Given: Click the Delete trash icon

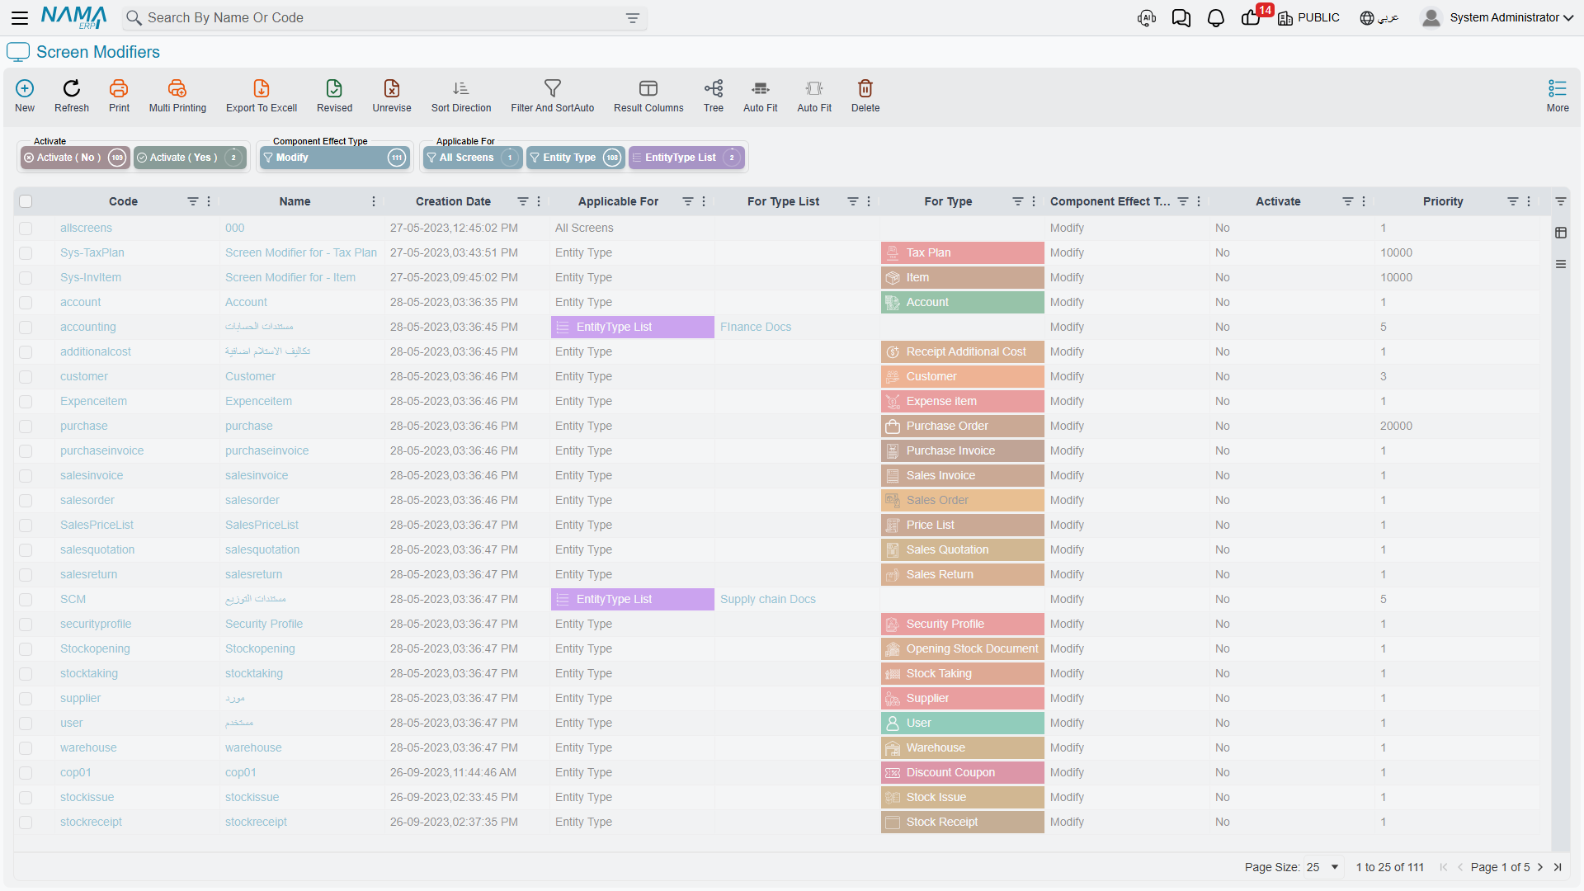Looking at the screenshot, I should tap(865, 88).
